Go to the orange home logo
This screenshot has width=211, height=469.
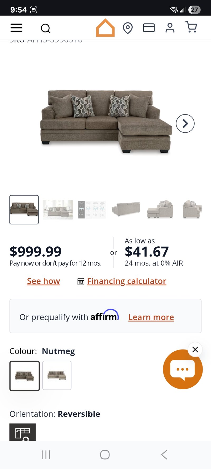(105, 28)
